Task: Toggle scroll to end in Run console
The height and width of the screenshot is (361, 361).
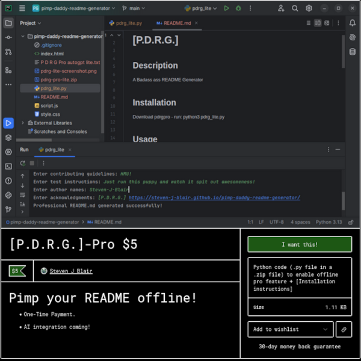Action: (x=23, y=204)
